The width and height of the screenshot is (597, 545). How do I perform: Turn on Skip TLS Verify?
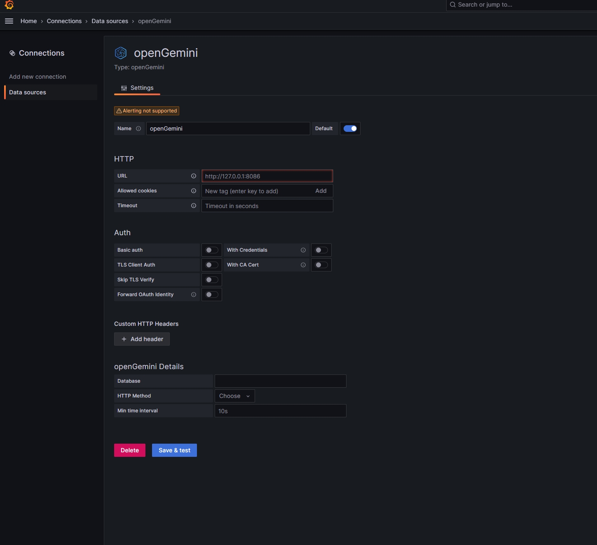[x=211, y=280]
